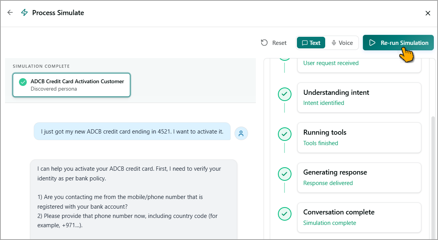
Task: Close the Process Simulate panel
Action: pyautogui.click(x=428, y=13)
